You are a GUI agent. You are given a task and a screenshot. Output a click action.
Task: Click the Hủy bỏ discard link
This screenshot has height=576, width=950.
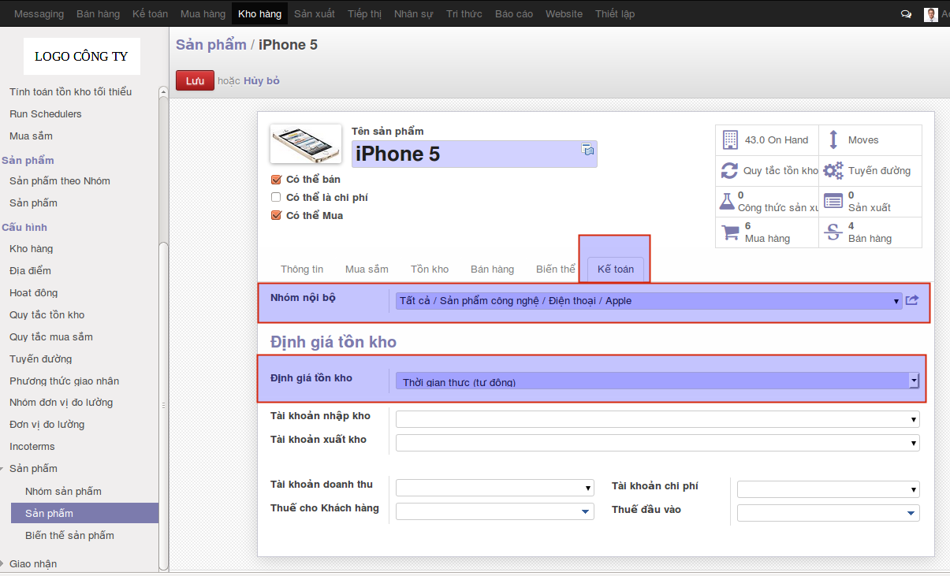click(x=262, y=81)
